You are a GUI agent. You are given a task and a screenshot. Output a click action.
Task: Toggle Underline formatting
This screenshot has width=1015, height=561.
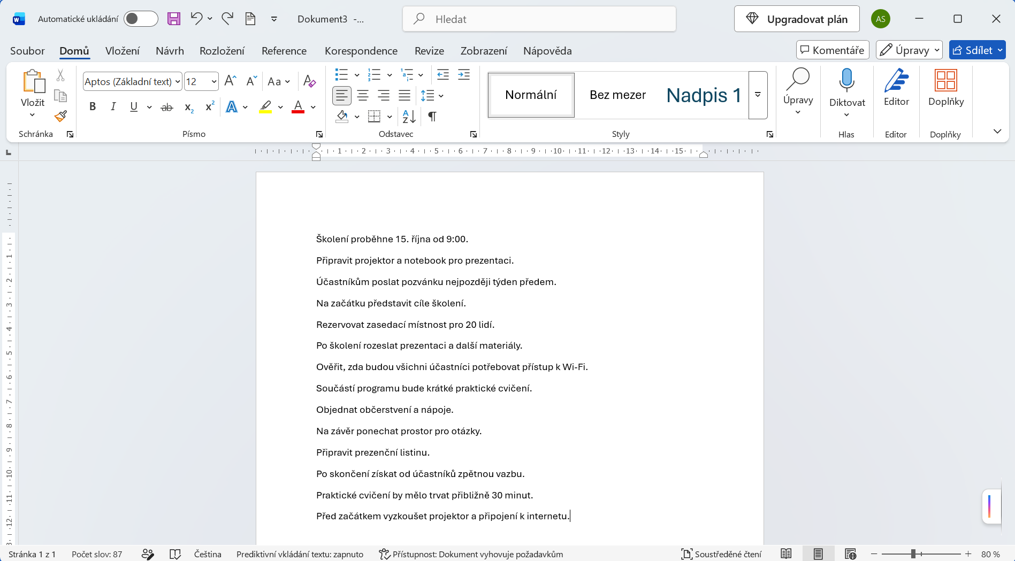[x=134, y=106]
